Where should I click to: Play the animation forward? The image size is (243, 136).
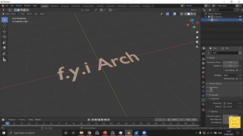tap(102, 120)
